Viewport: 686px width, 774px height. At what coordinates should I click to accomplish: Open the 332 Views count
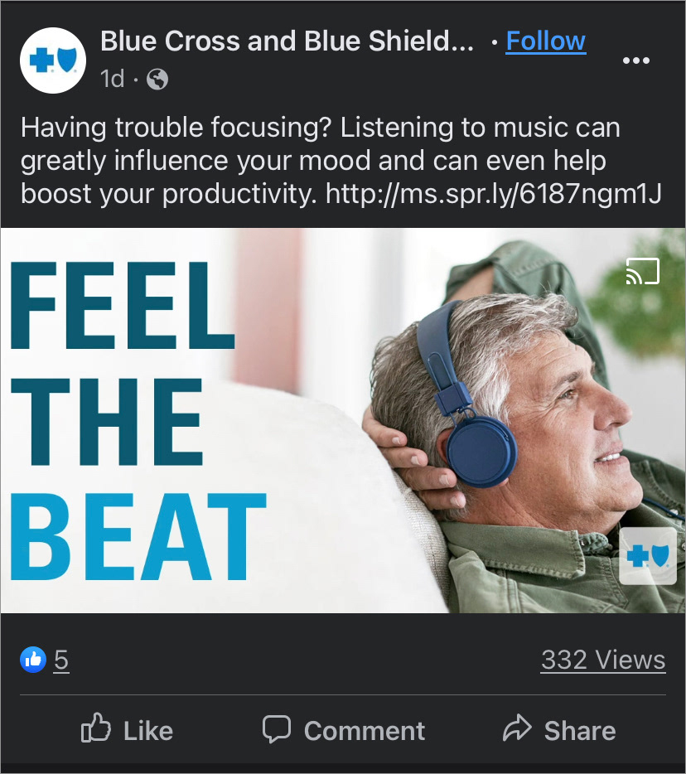point(603,660)
